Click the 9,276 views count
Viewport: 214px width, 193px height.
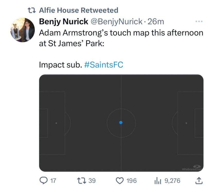point(172,181)
